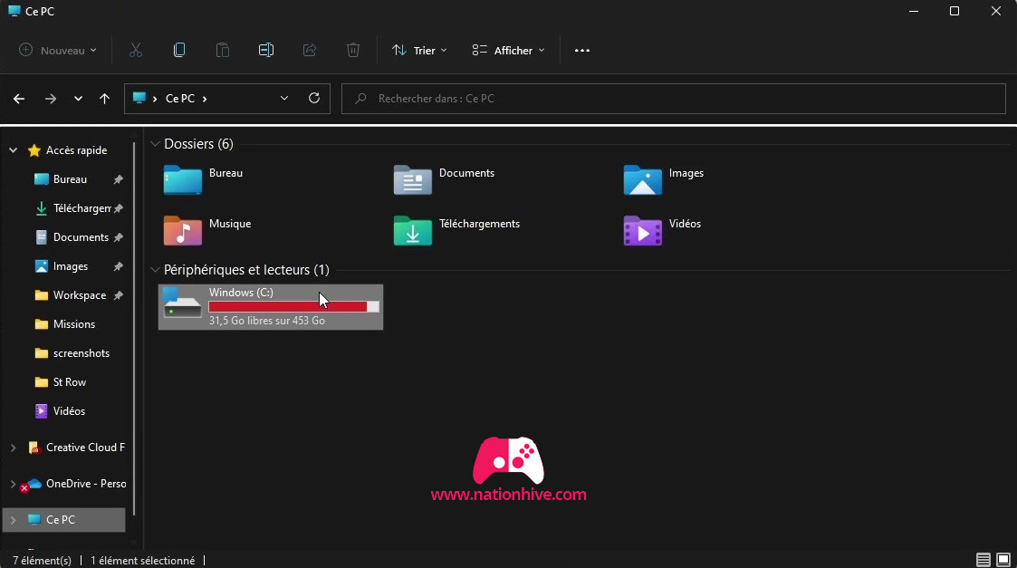Open the Images folder icon in Dossiers

(643, 179)
